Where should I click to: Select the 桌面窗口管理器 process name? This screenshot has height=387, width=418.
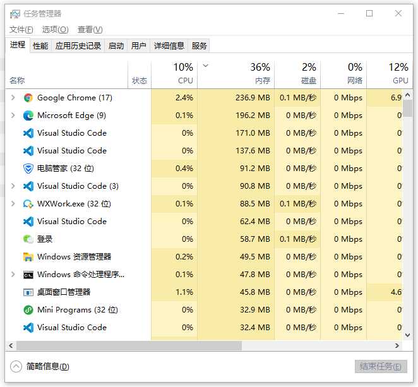(x=64, y=292)
